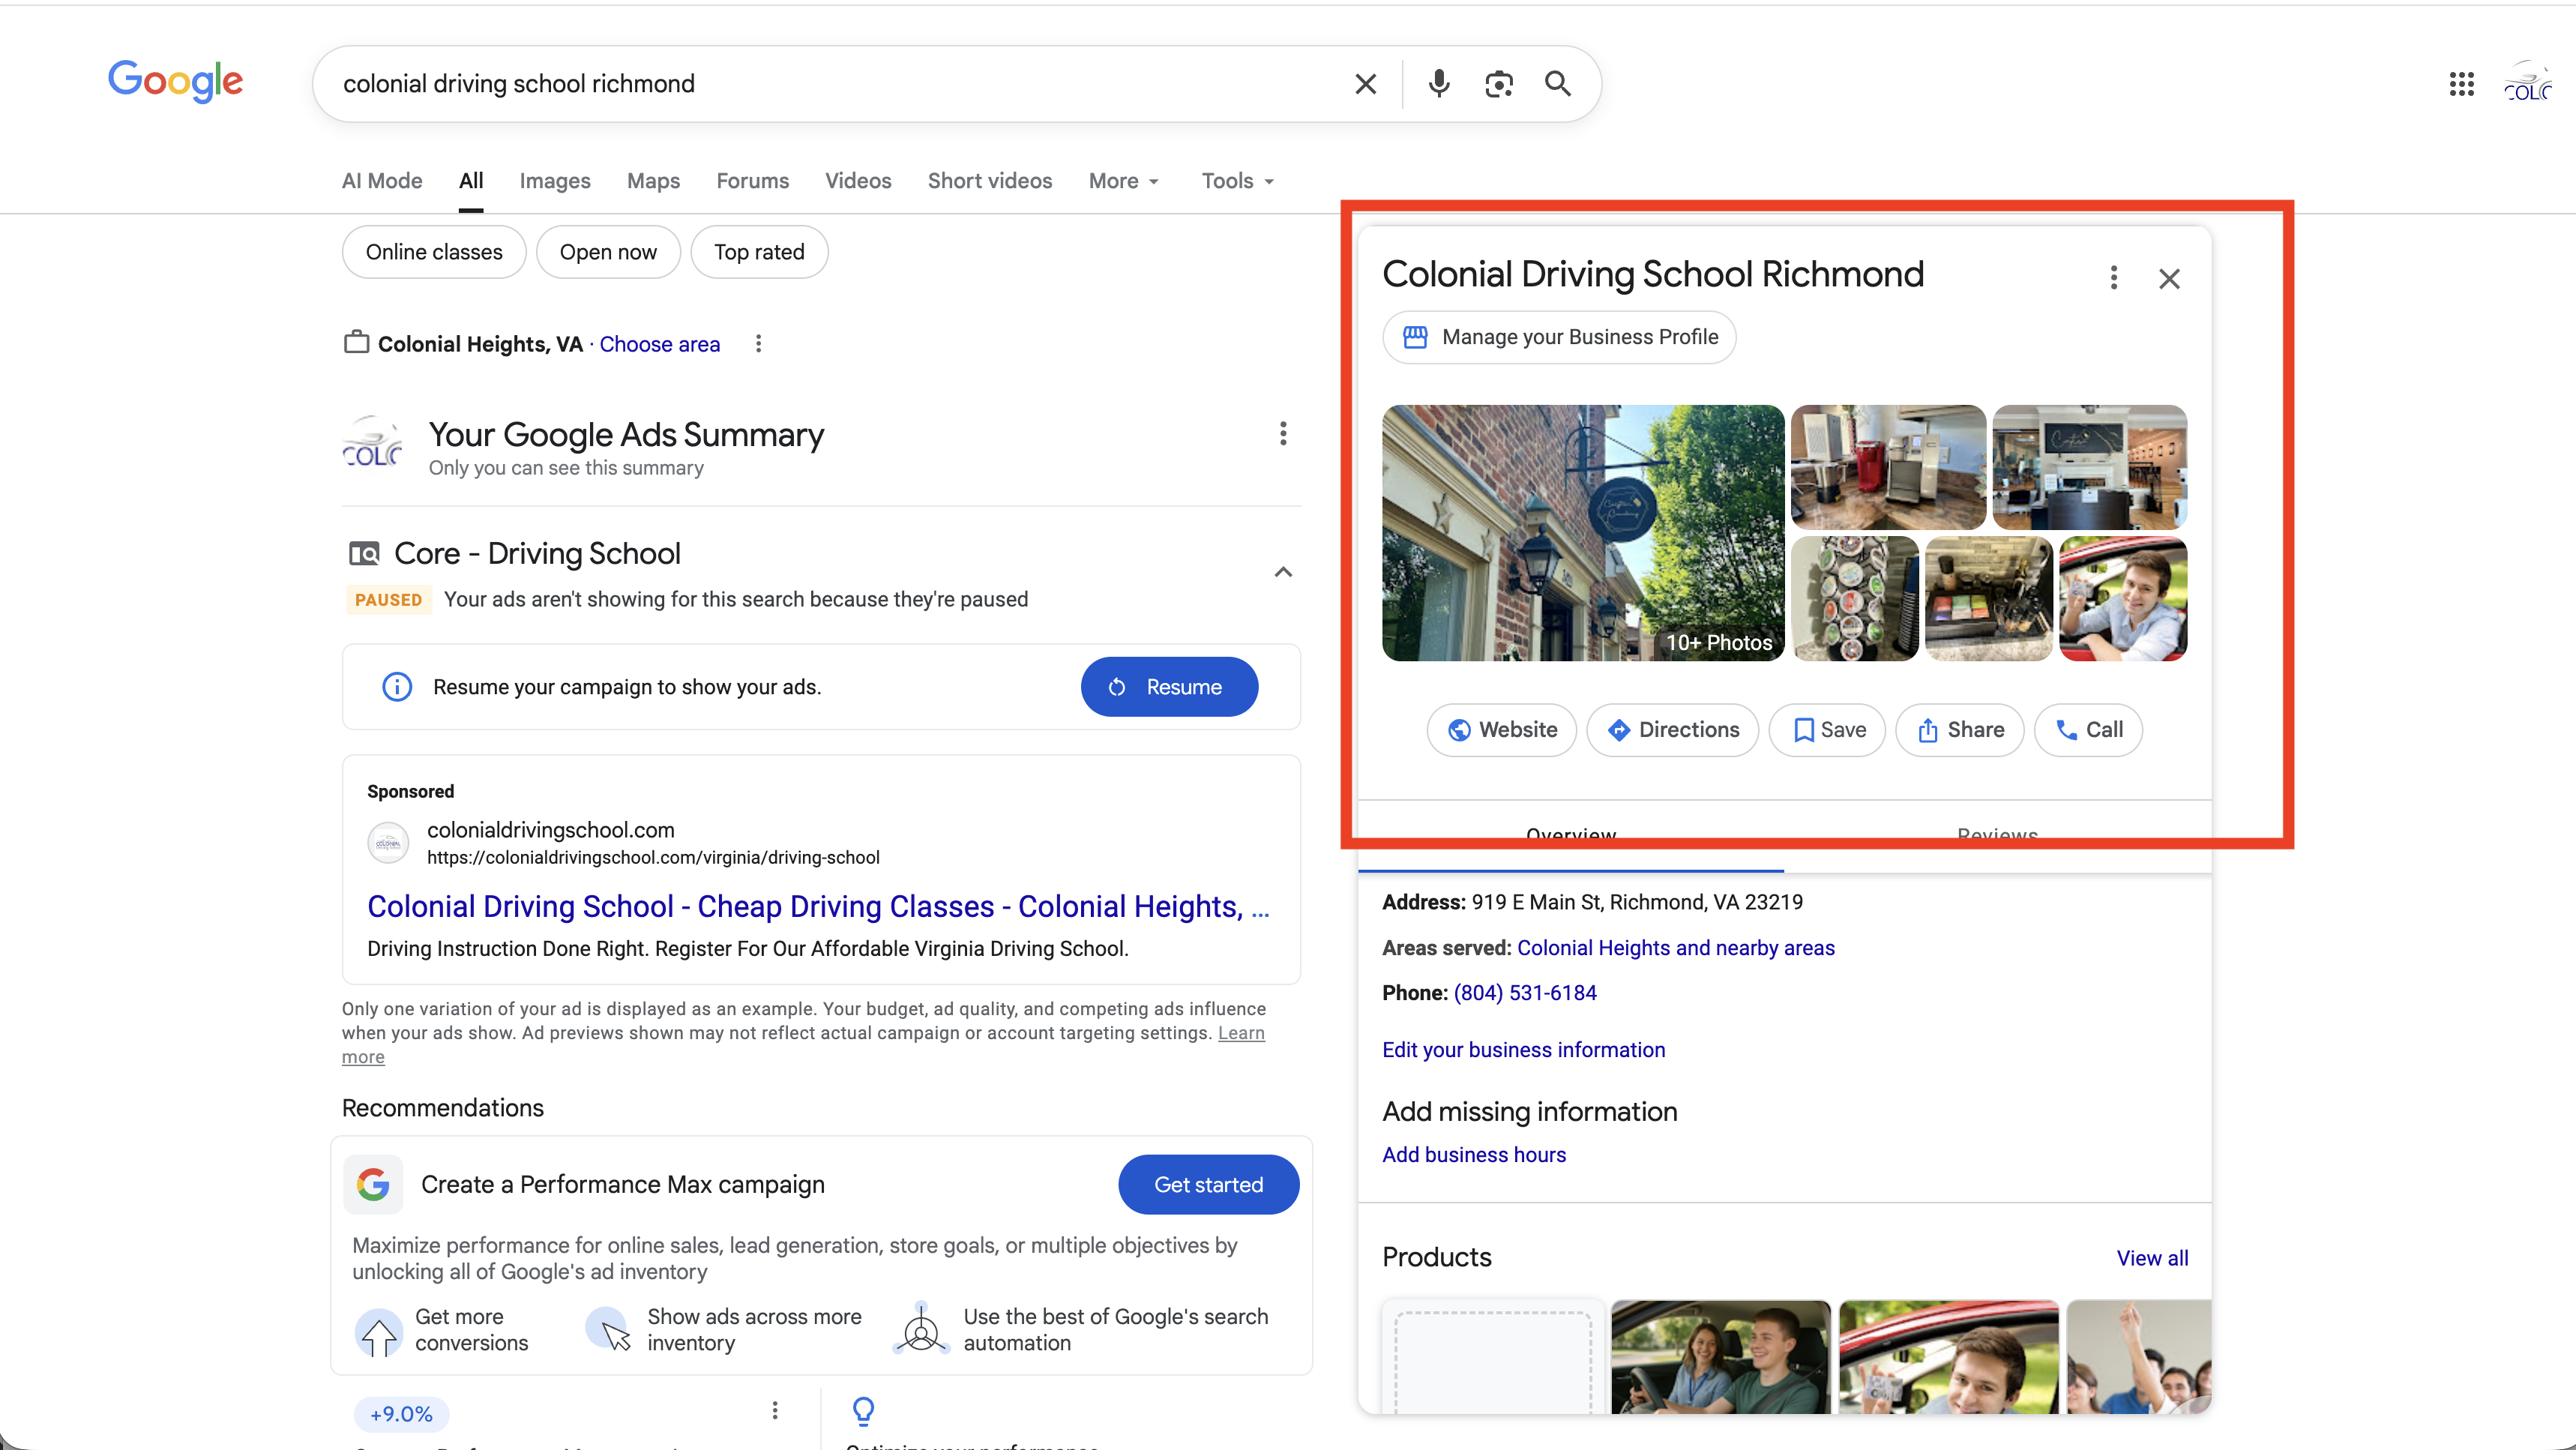Visit the business Website
This screenshot has height=1450, width=2576.
tap(1502, 730)
